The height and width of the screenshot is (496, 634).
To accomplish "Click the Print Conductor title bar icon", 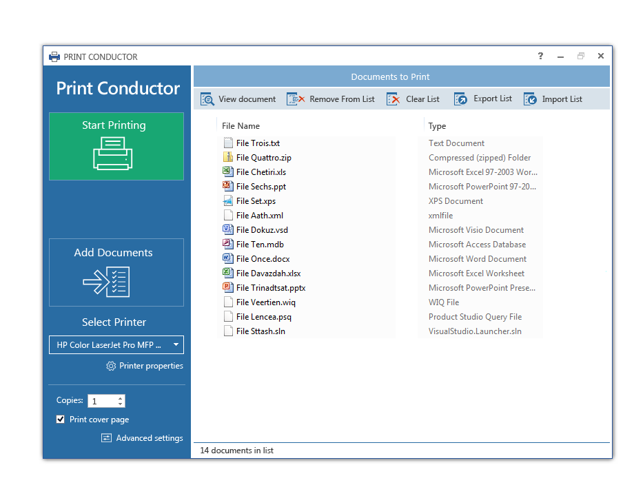I will (54, 56).
